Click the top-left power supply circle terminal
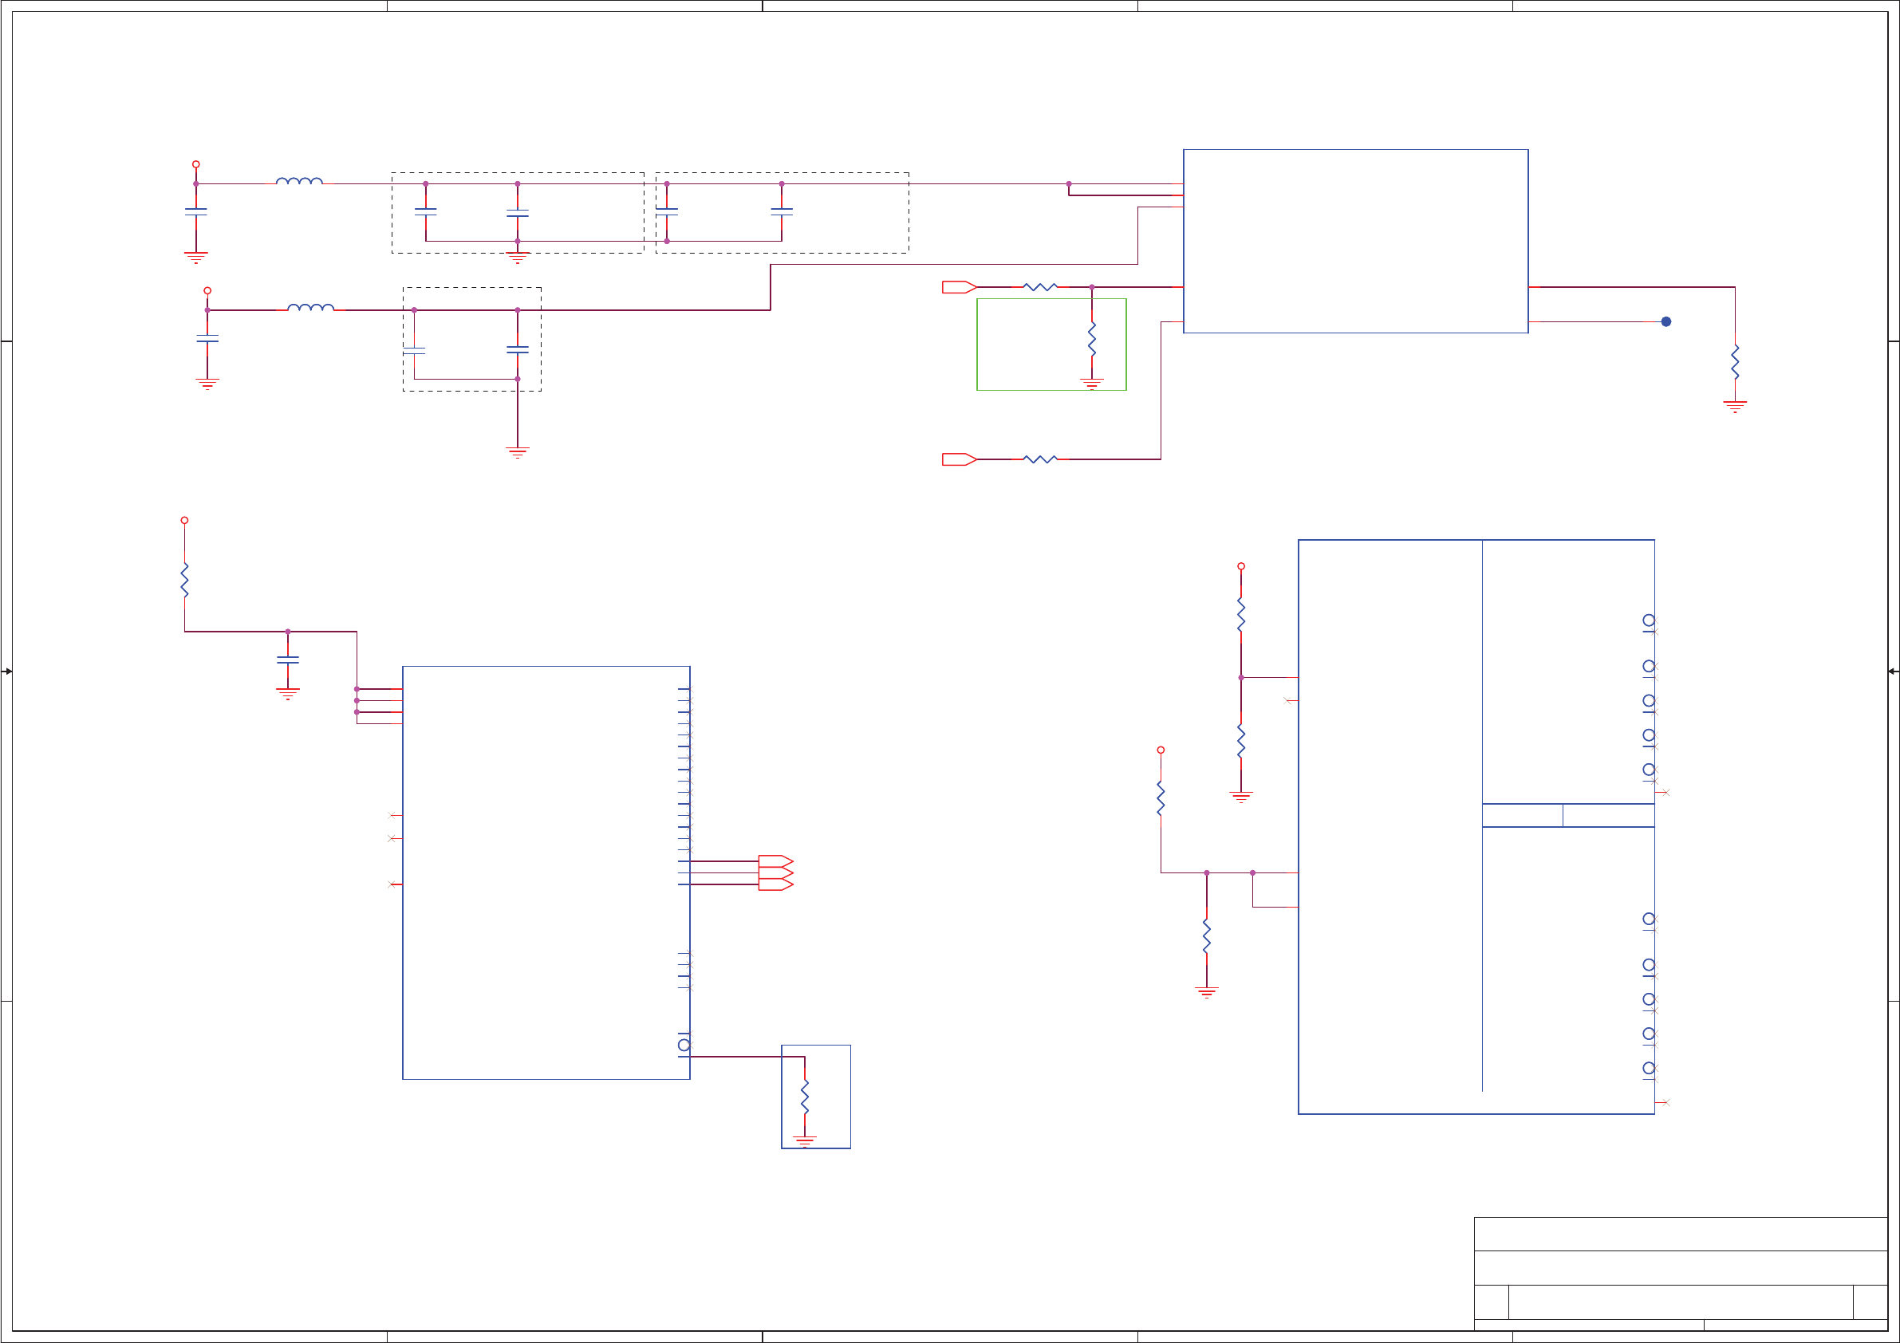This screenshot has width=1900, height=1343. [x=196, y=164]
